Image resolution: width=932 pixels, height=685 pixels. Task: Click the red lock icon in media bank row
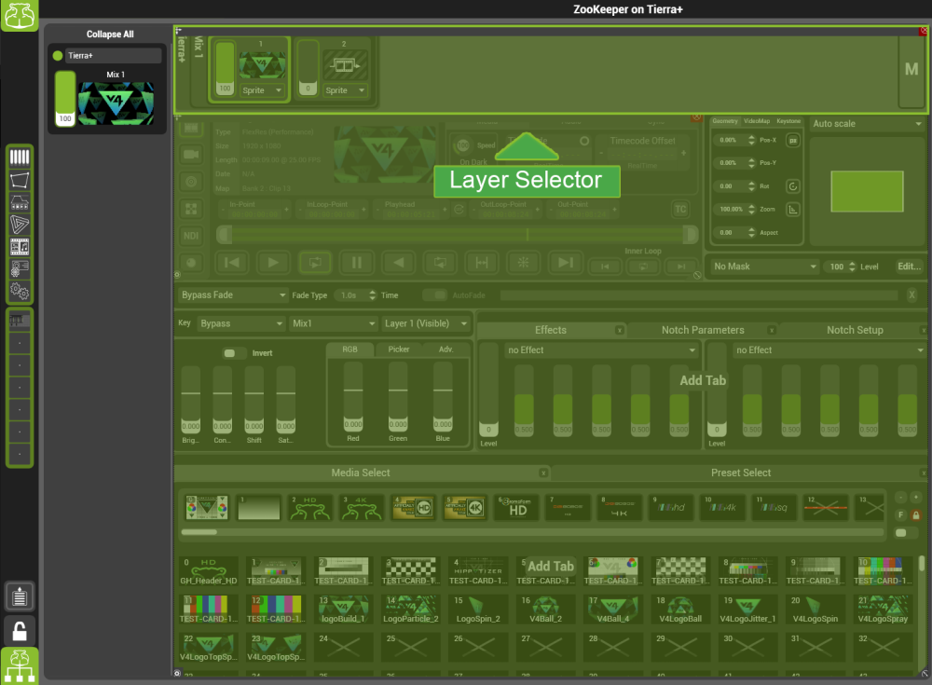(x=916, y=515)
